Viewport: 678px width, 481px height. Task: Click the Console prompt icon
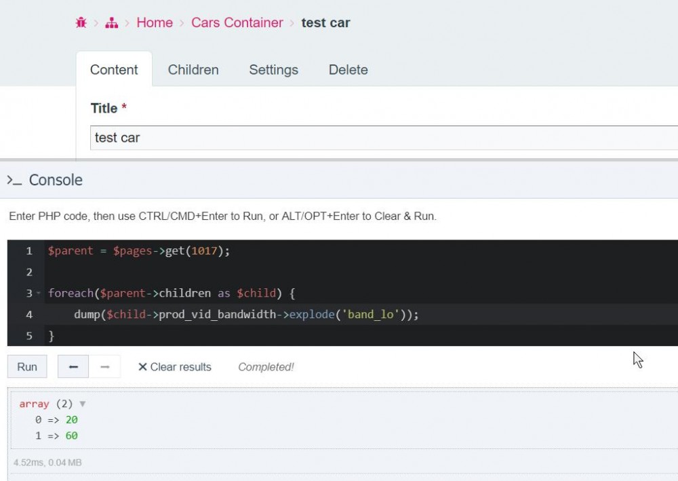coord(14,180)
